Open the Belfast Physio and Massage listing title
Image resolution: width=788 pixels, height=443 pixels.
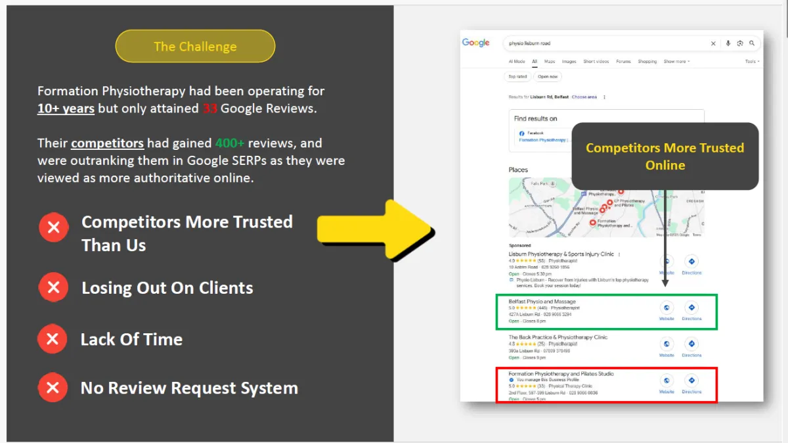(x=542, y=302)
